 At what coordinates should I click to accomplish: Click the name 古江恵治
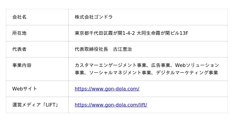[x=122, y=49]
